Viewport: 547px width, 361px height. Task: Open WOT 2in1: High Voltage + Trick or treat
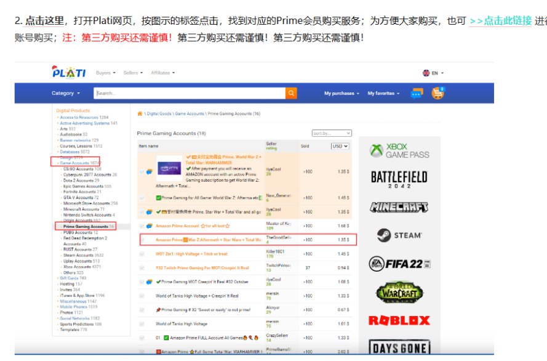tap(191, 254)
